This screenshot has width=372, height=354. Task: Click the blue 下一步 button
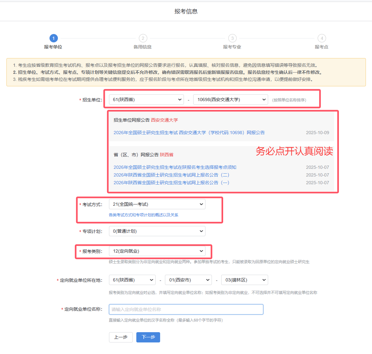pyautogui.click(x=148, y=337)
